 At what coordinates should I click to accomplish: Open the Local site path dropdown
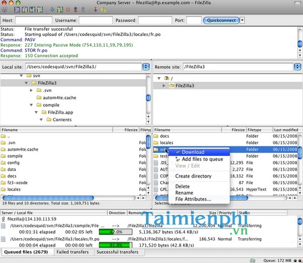point(146,67)
